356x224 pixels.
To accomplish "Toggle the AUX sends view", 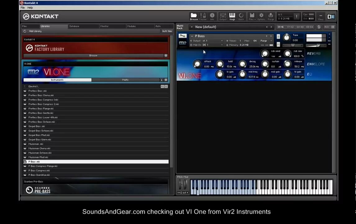I will 326,27.
